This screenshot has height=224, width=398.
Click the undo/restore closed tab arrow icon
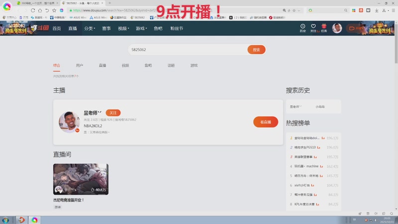click(47, 10)
